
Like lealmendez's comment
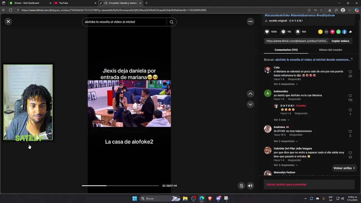pos(350,96)
